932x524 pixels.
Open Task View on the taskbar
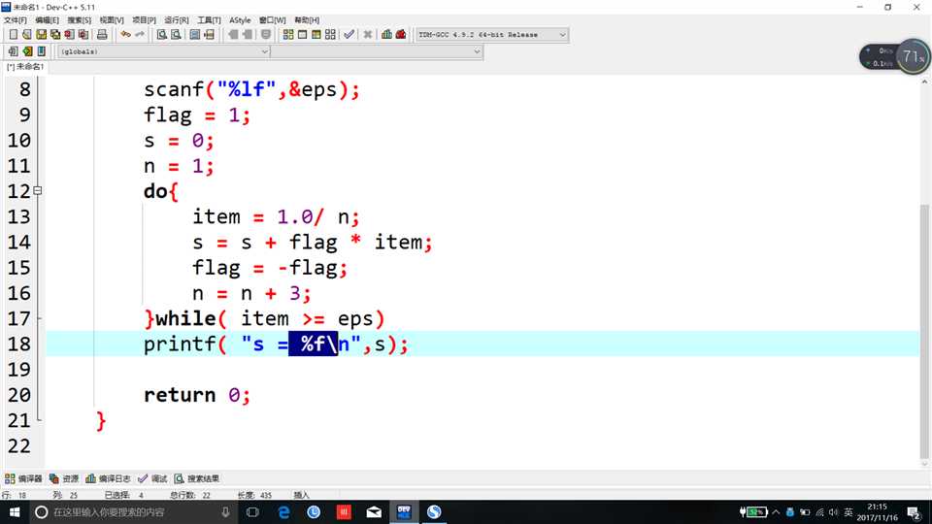tap(252, 512)
